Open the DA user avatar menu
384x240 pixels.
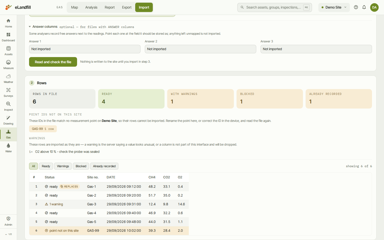tap(374, 7)
